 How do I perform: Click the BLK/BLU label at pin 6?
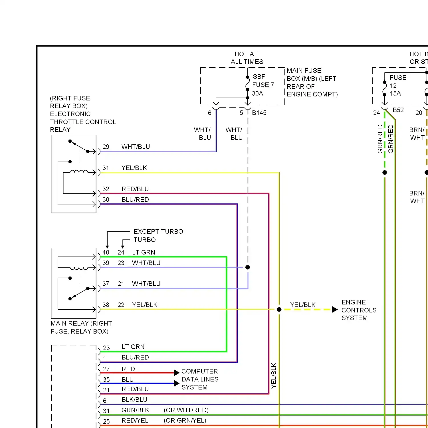(134, 399)
